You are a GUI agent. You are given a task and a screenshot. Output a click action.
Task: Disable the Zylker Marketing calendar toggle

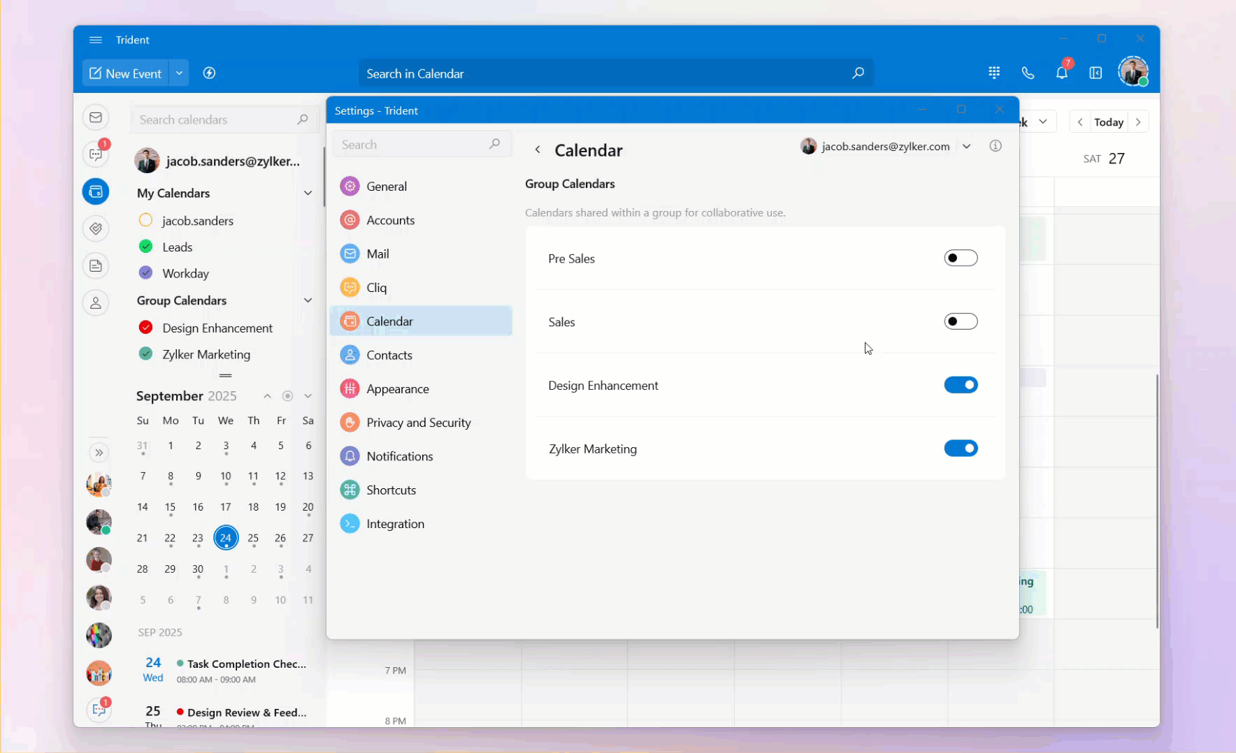961,448
